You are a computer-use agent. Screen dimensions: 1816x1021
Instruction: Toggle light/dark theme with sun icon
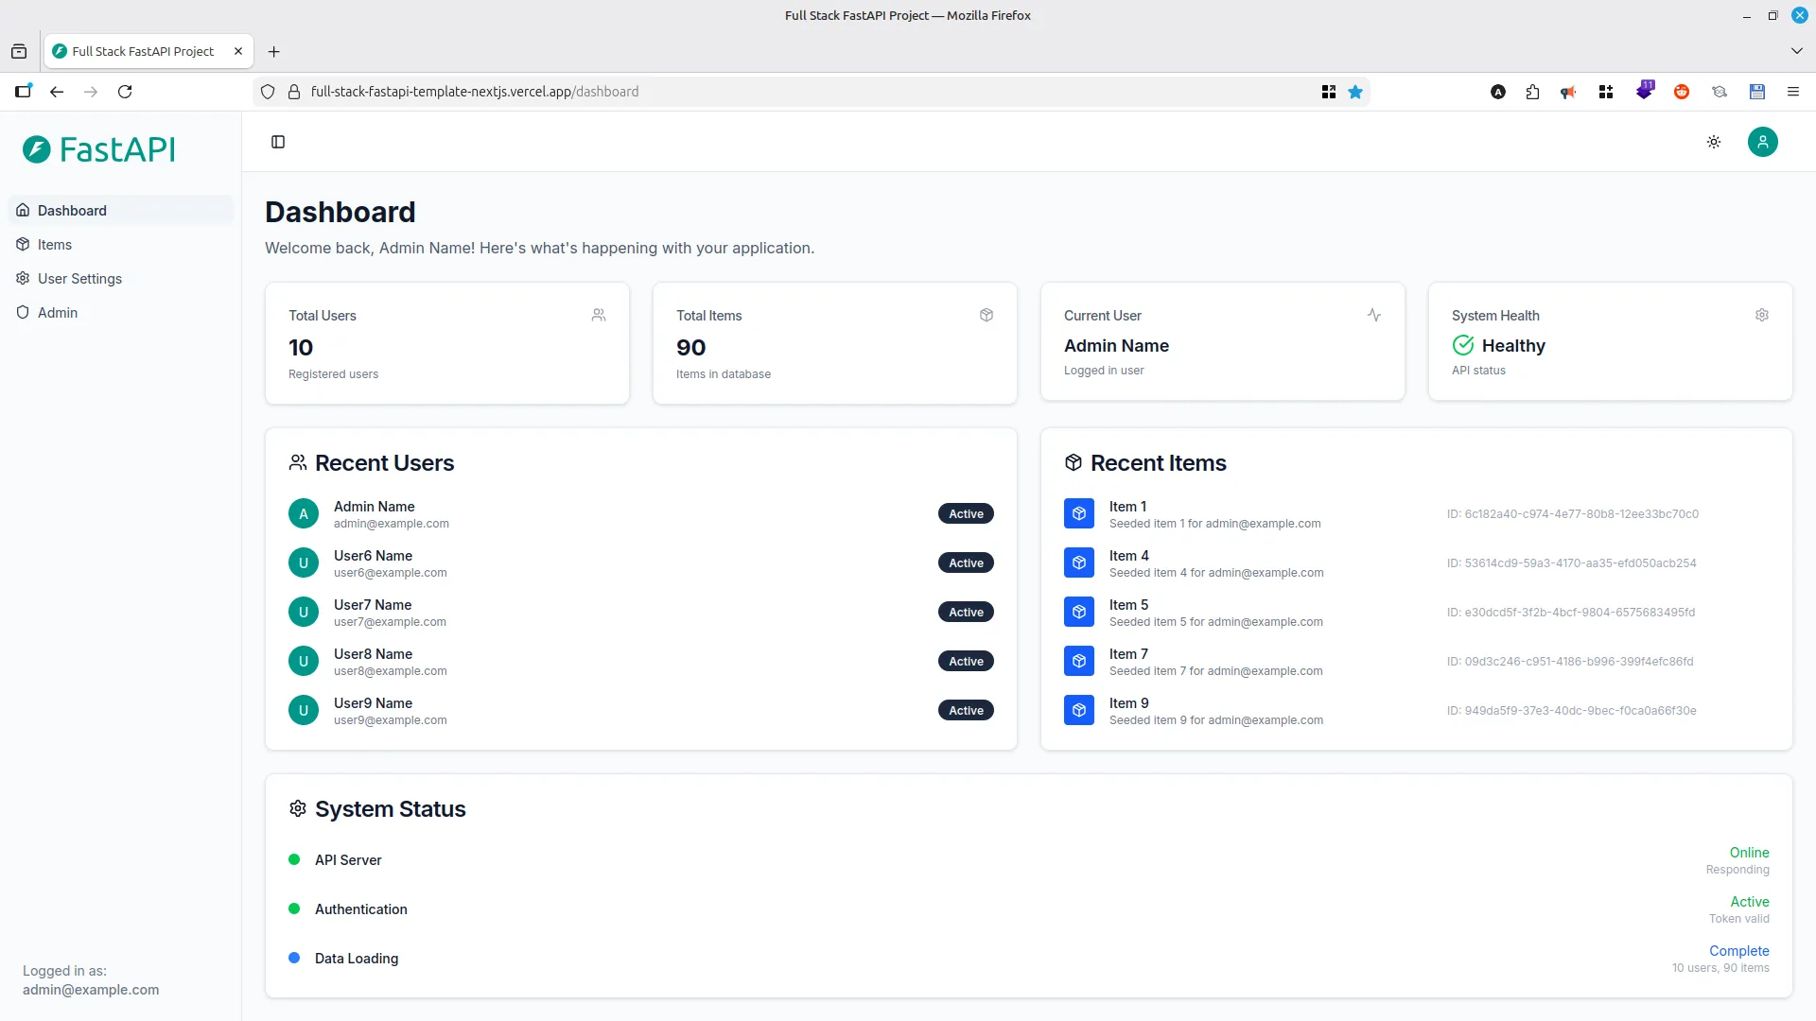[1714, 142]
